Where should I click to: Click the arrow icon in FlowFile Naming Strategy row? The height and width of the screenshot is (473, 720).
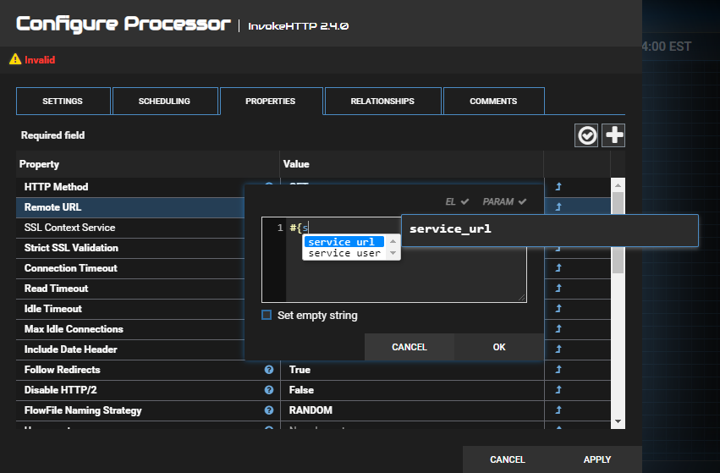pos(558,410)
